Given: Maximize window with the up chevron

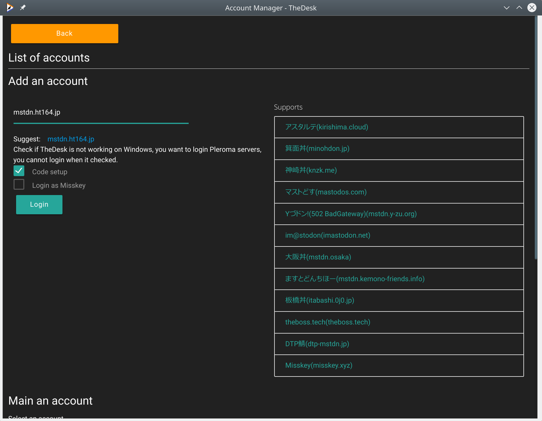Looking at the screenshot, I should [519, 8].
